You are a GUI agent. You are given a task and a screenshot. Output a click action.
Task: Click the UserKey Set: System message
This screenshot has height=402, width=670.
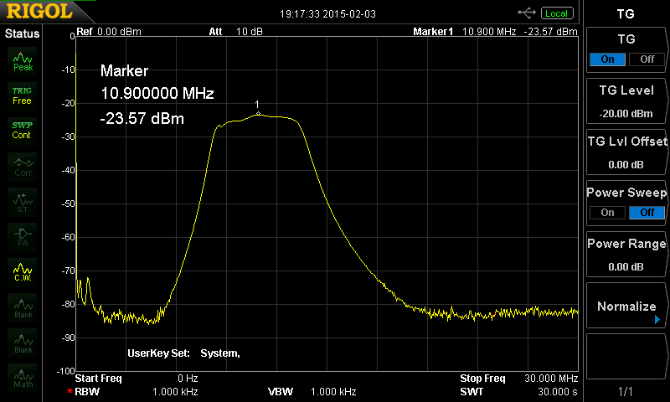tap(183, 353)
